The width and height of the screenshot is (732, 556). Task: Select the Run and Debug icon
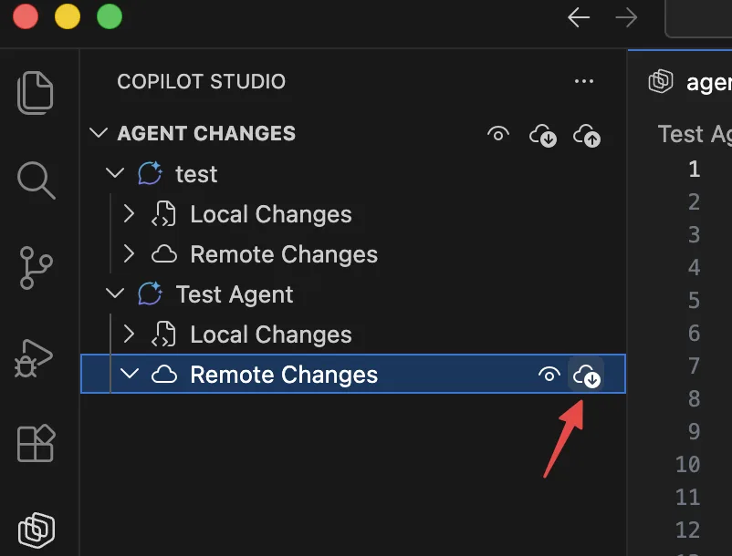(x=36, y=358)
